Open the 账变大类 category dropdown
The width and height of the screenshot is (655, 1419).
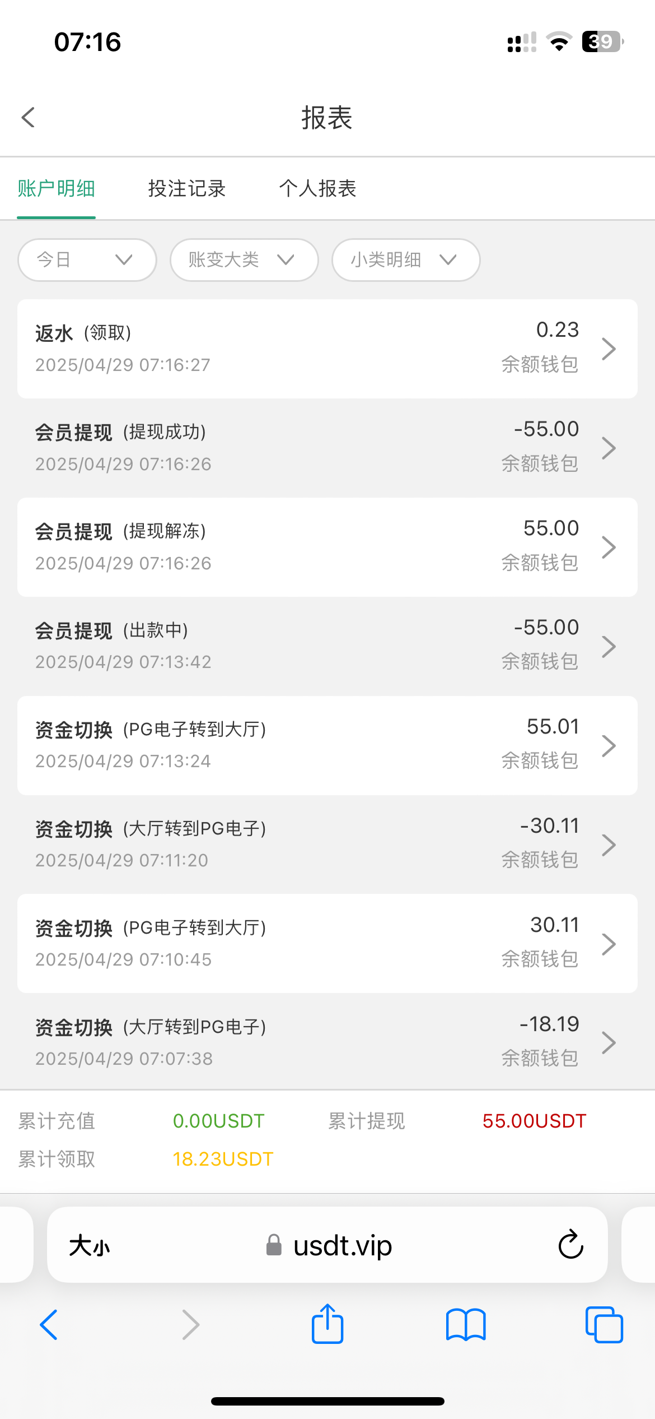[x=244, y=260]
